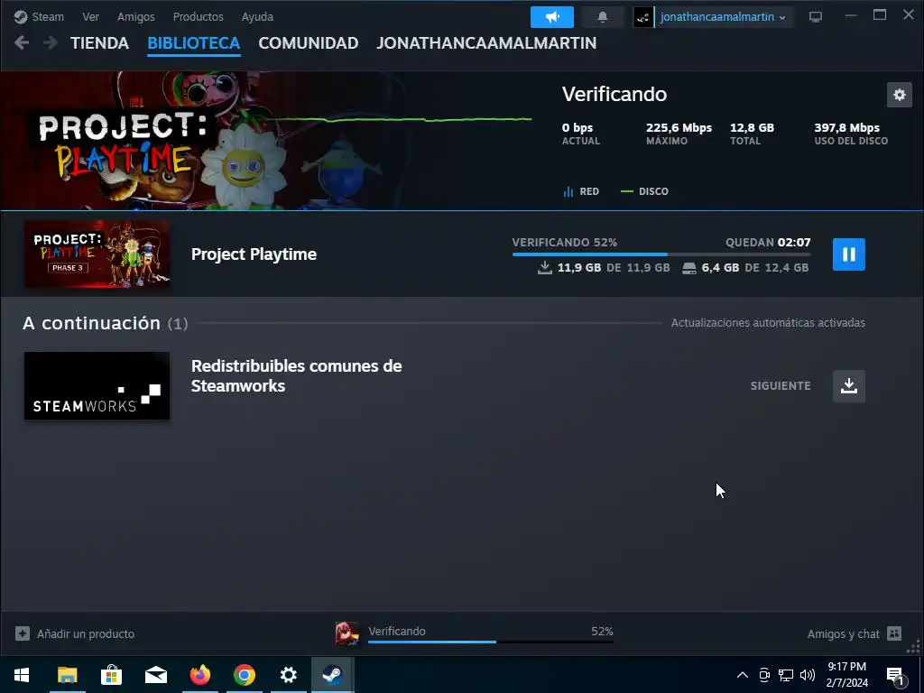Click the Verificando heading

click(614, 94)
